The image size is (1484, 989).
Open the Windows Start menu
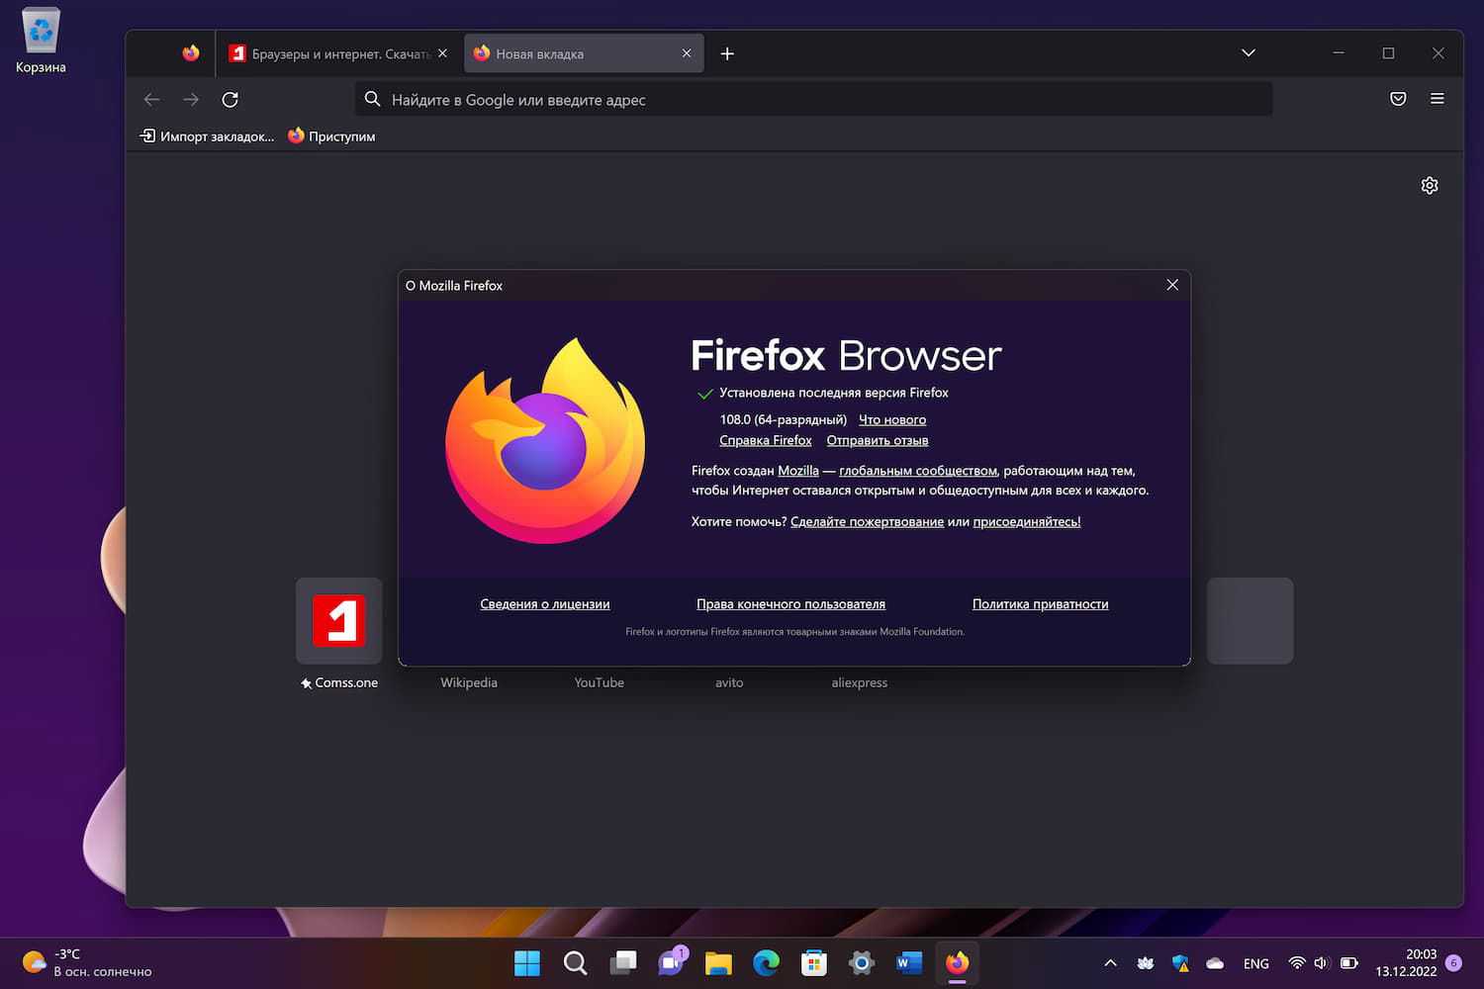[x=527, y=962]
